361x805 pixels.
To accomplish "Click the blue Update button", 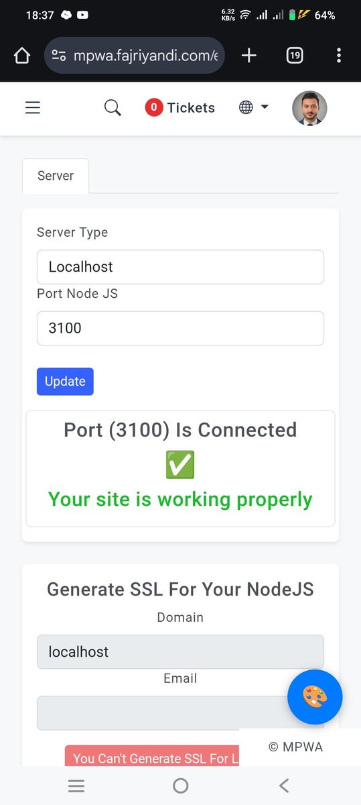I will point(65,381).
